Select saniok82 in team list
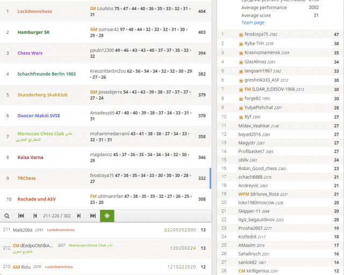 coord(247,262)
